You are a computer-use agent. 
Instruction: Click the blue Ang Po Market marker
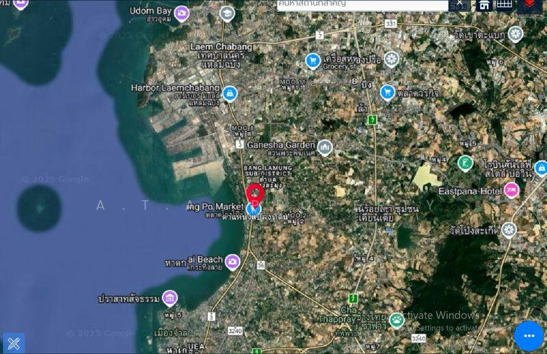[254, 207]
